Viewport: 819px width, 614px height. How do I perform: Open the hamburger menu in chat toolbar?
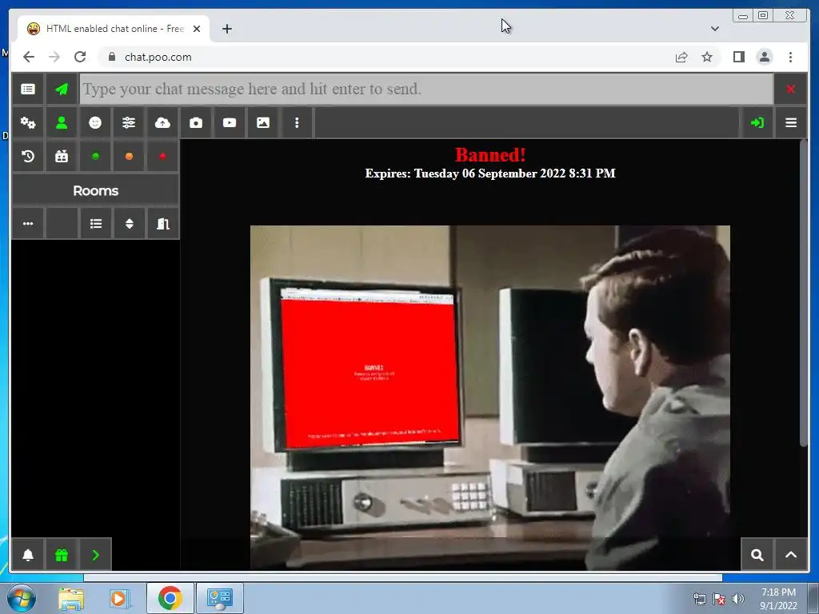pos(791,122)
